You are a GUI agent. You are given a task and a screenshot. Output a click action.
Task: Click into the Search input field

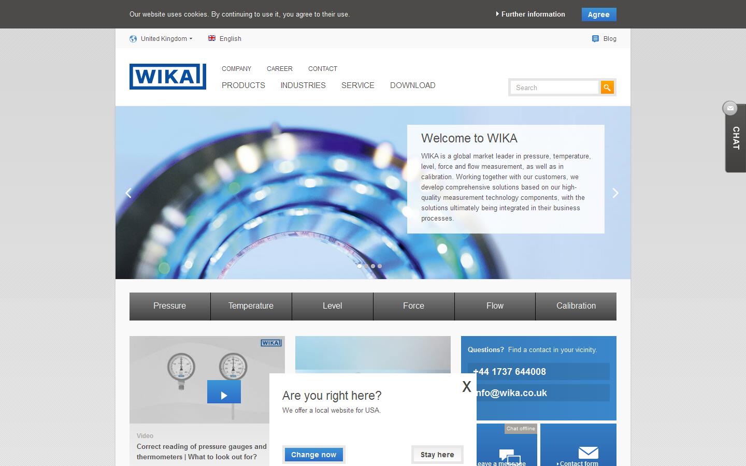pyautogui.click(x=554, y=88)
